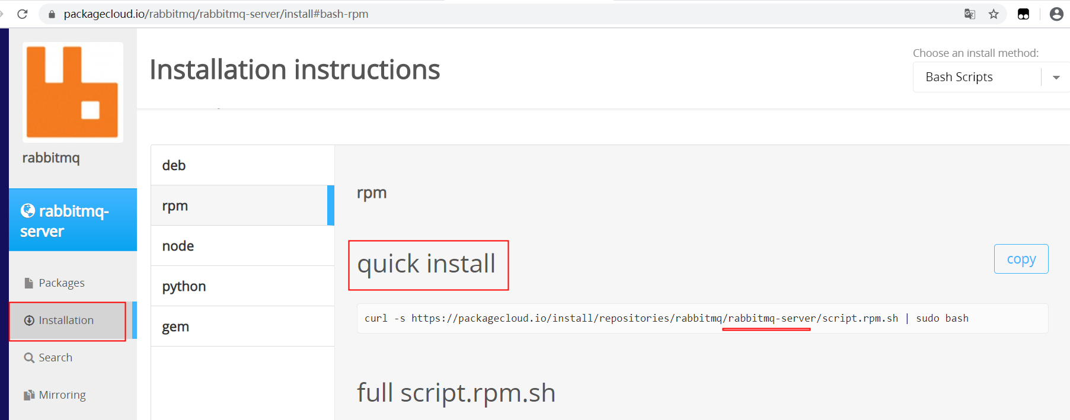Click the globe icon beside rabbitmq-server
This screenshot has width=1070, height=420.
pos(28,210)
